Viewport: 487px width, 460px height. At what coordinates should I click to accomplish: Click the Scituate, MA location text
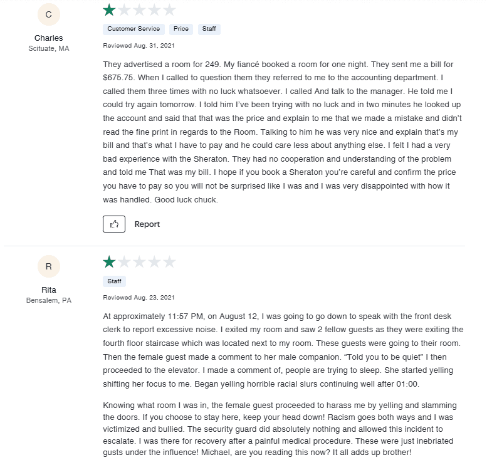point(49,48)
